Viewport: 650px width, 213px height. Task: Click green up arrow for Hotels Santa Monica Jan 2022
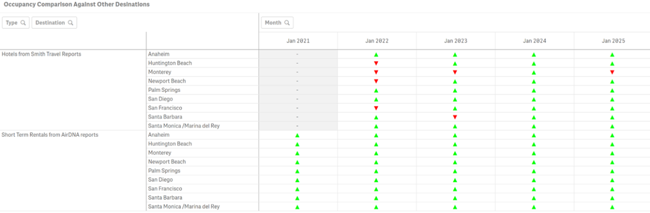coord(376,126)
